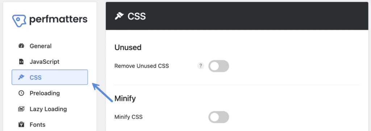Click the perfmatters wordmark text
Viewport: 371px width, 131px height.
(58, 20)
